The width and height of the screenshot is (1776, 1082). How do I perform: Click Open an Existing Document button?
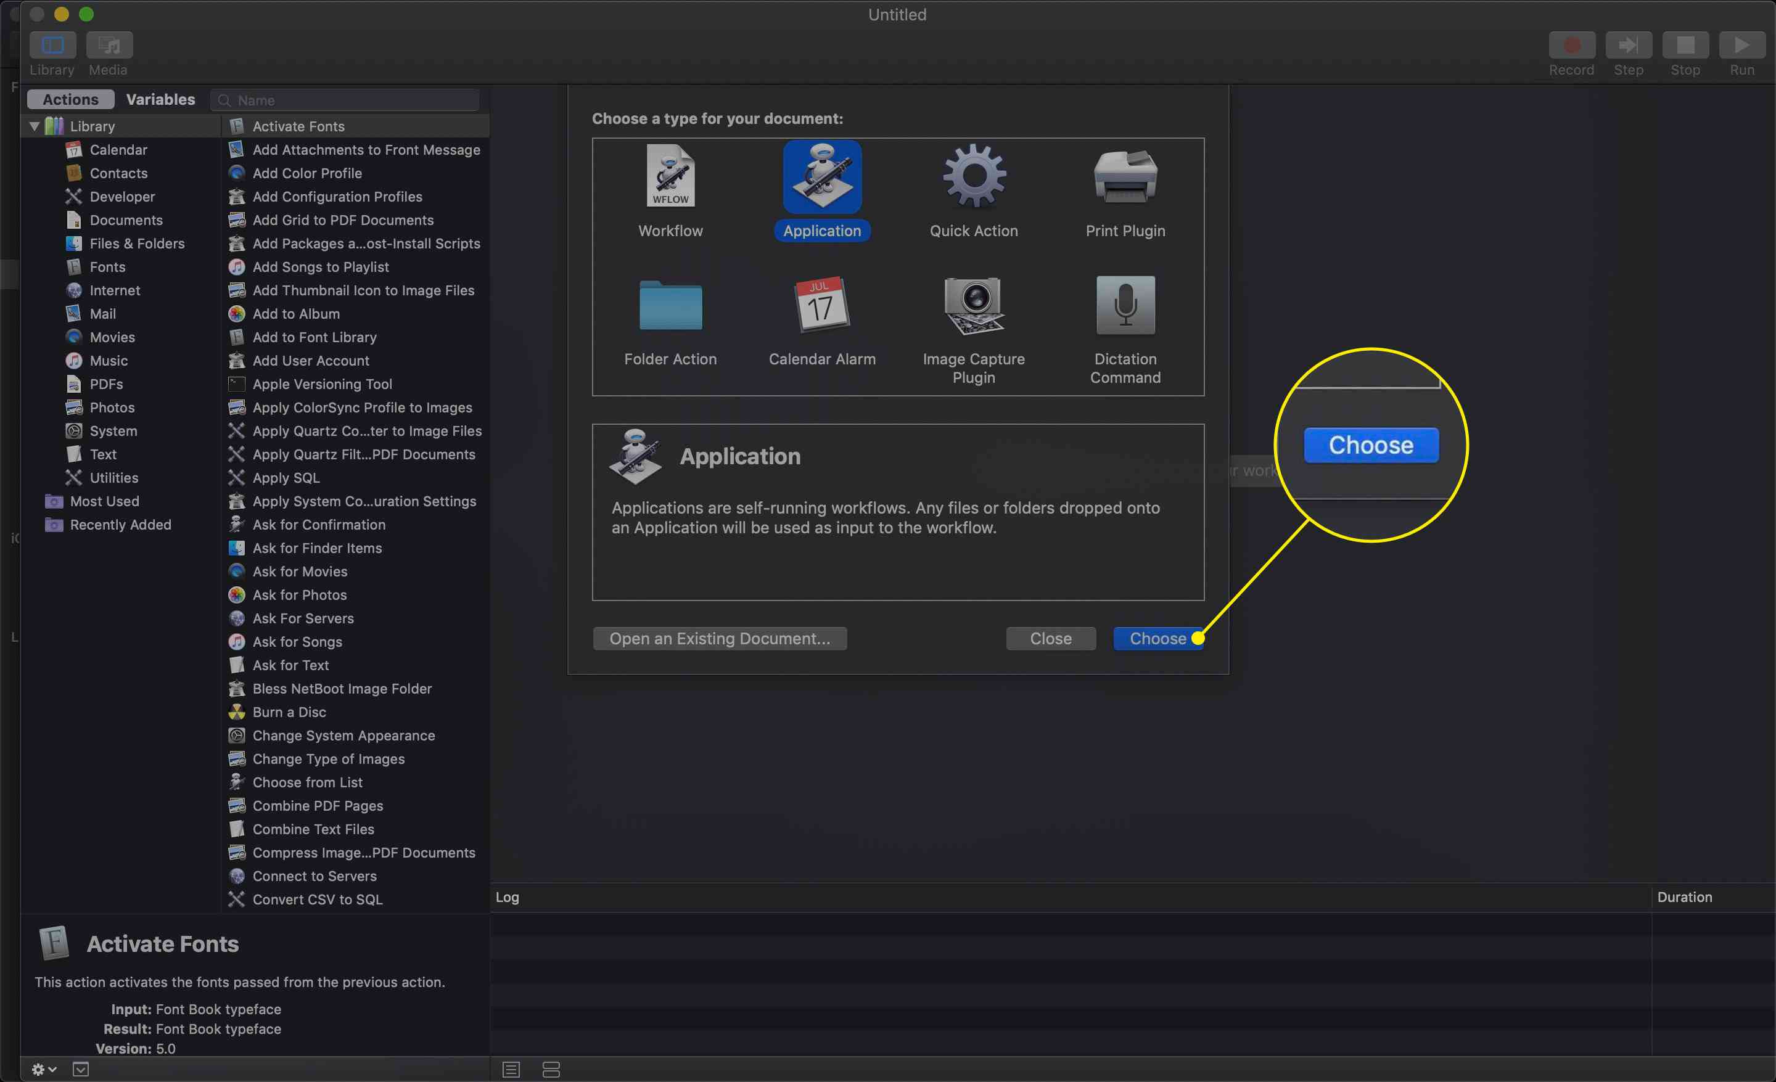[719, 638]
